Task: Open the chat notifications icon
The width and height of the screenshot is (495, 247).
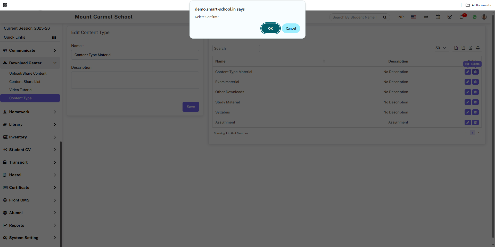Action: coord(462,17)
